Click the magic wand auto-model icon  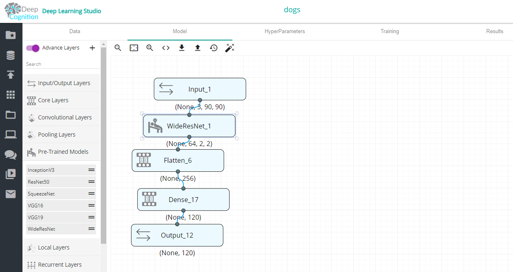click(230, 48)
